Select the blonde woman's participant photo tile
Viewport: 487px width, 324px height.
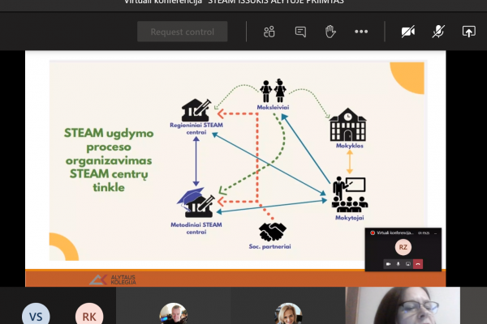tap(288, 313)
